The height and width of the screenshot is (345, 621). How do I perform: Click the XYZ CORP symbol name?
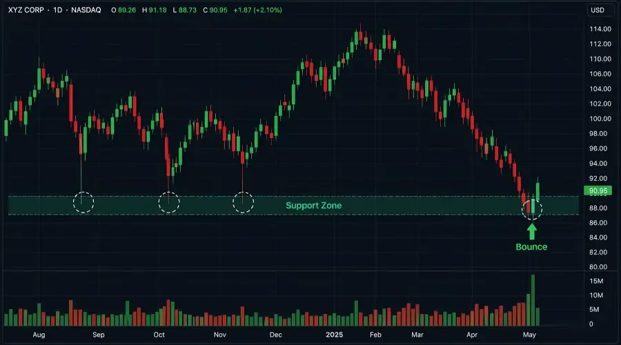coord(26,10)
